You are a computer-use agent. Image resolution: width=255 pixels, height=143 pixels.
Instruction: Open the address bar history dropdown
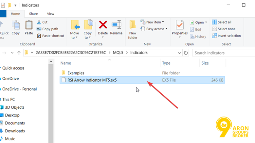pyautogui.click(x=179, y=53)
